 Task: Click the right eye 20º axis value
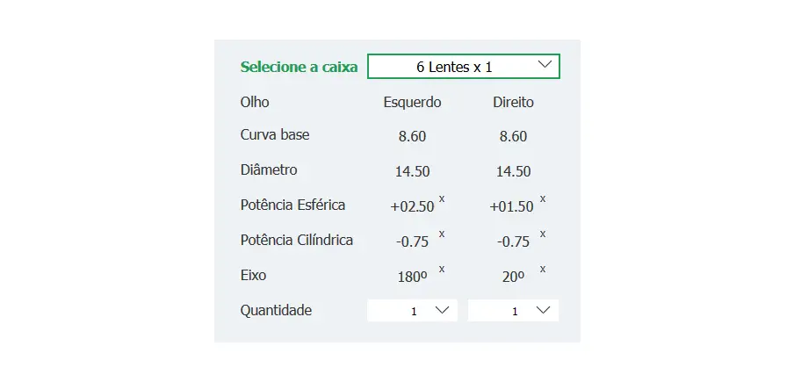coord(513,277)
